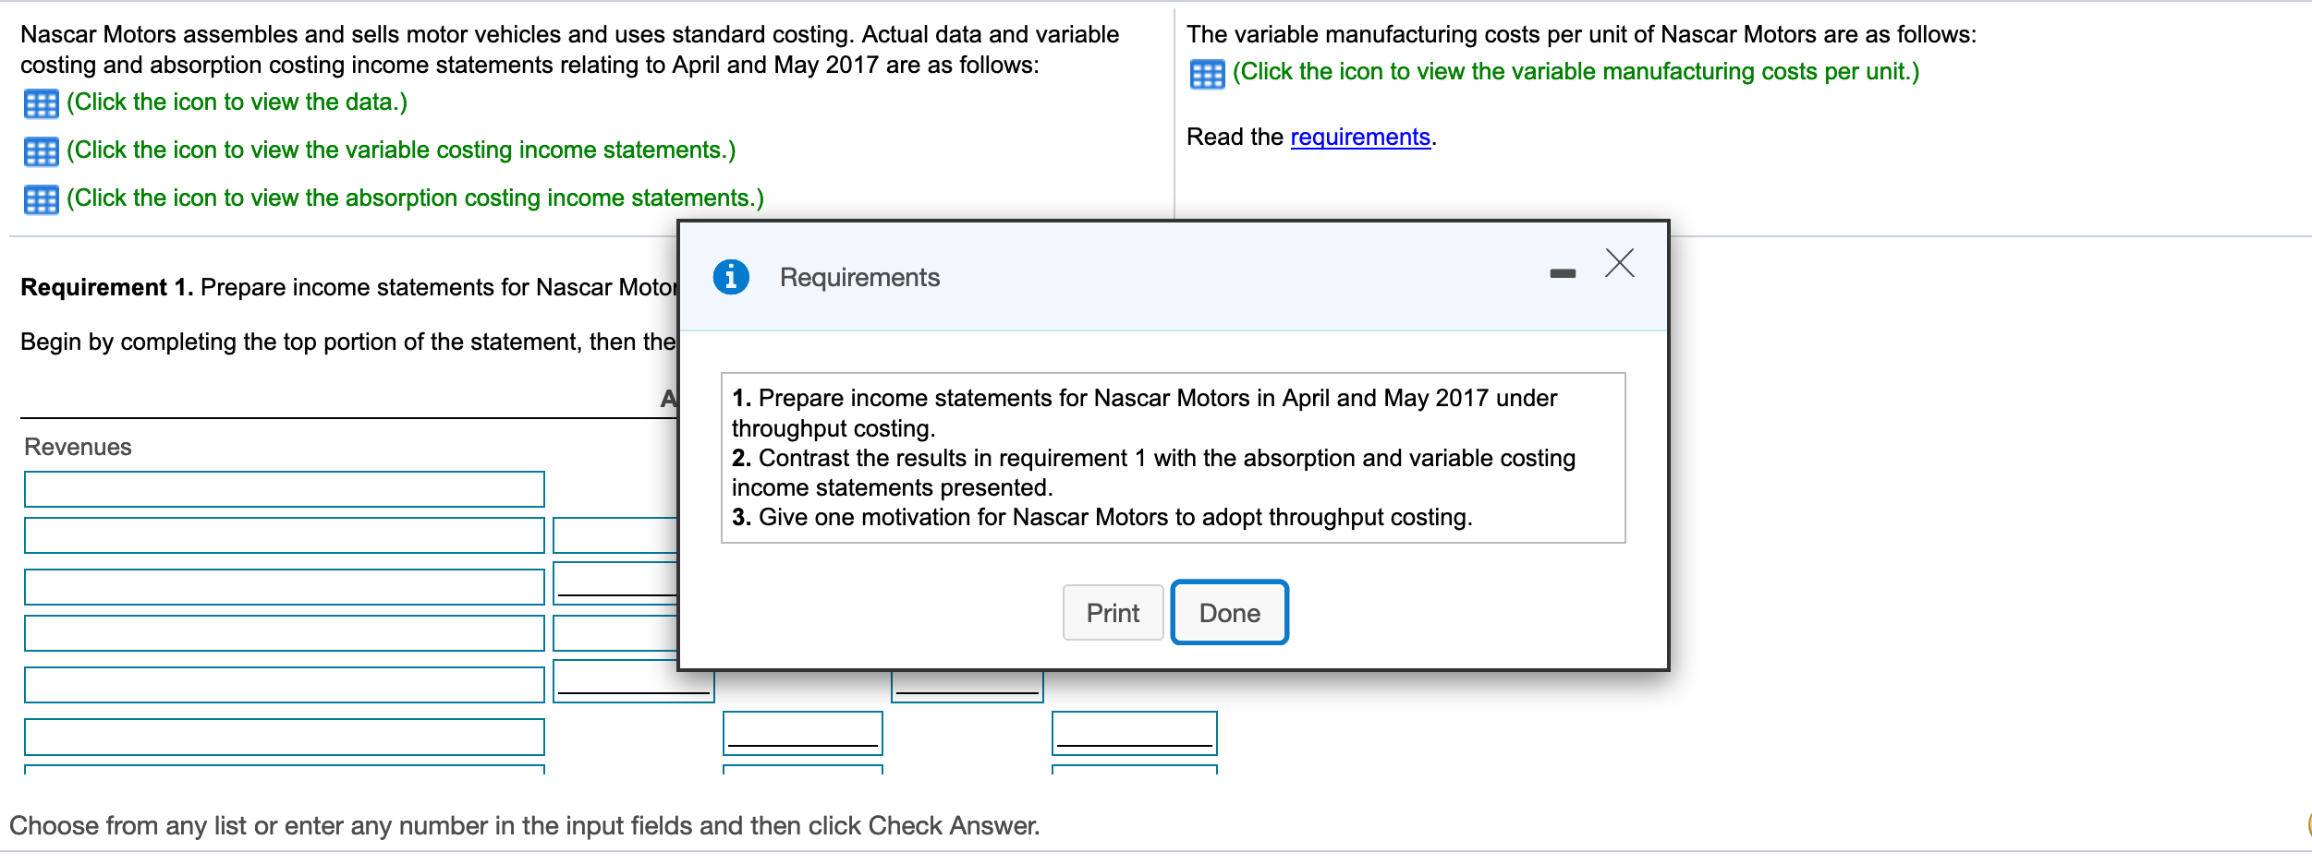Viewport: 2312px width, 864px height.
Task: Select the first label field under Revenues
Action: pos(285,489)
